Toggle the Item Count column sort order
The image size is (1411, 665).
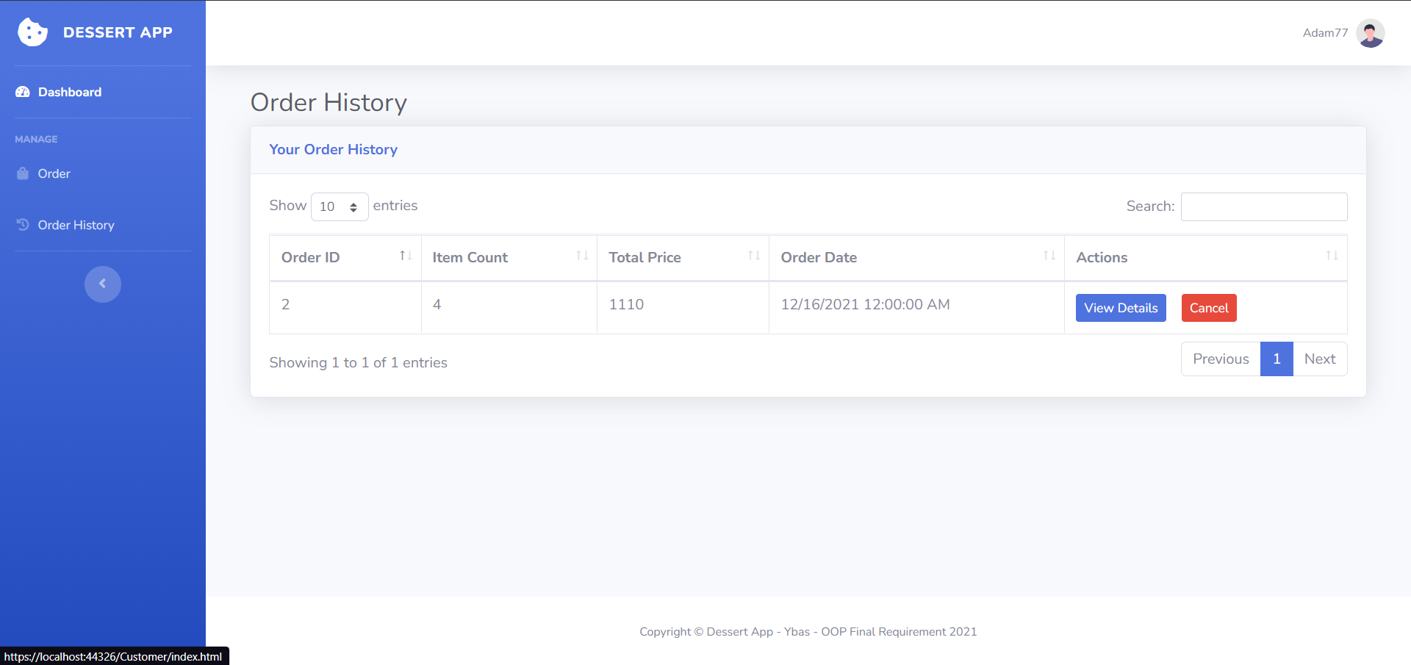582,256
